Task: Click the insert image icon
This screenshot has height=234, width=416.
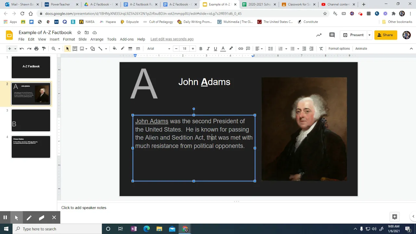Action: tap(82, 49)
